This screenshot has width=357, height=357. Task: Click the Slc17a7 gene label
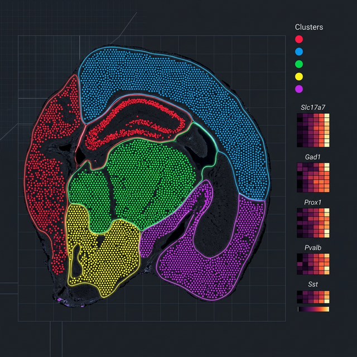tap(313, 108)
